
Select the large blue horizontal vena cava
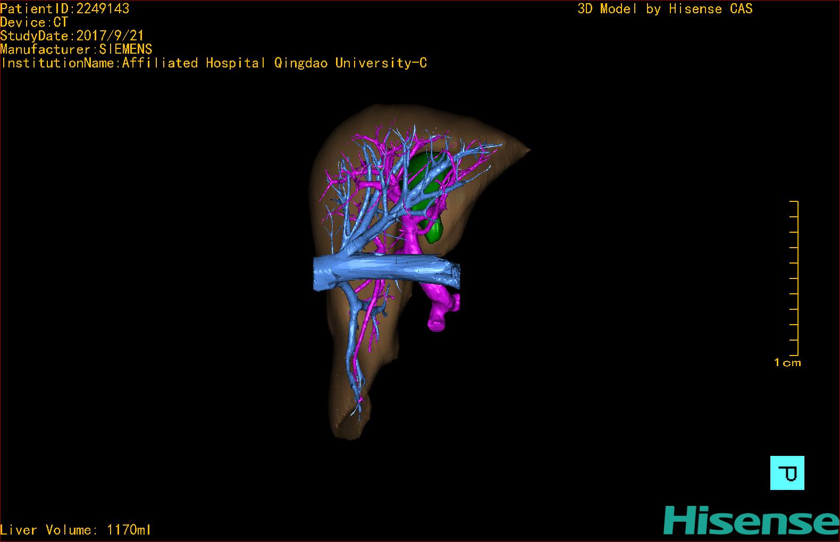click(383, 272)
